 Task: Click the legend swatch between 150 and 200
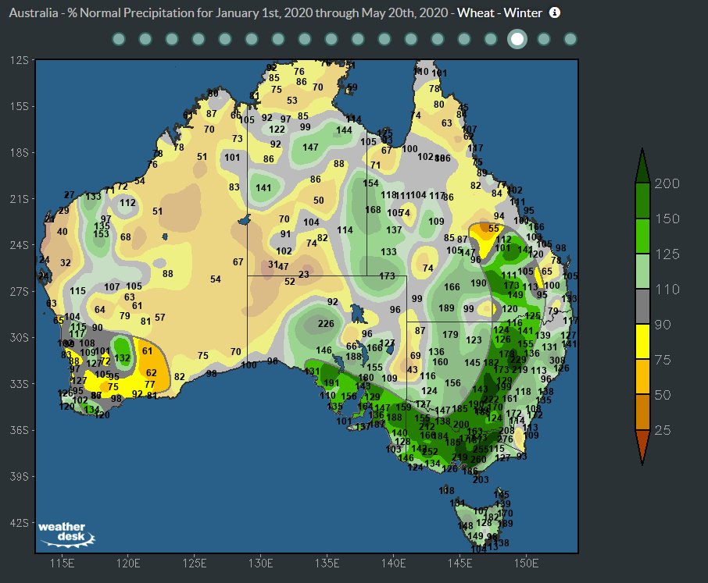click(x=642, y=201)
